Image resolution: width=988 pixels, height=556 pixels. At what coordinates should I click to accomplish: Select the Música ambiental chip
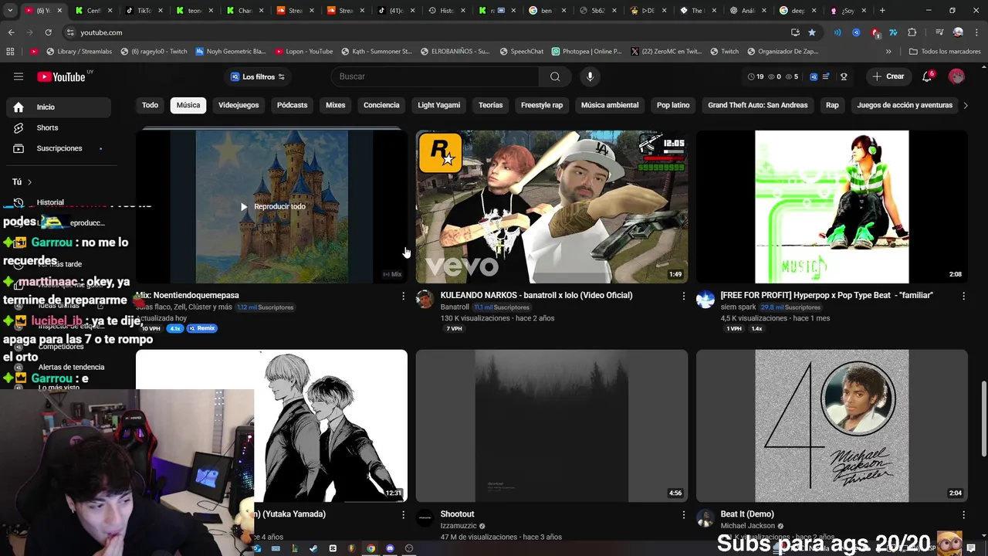coord(610,105)
